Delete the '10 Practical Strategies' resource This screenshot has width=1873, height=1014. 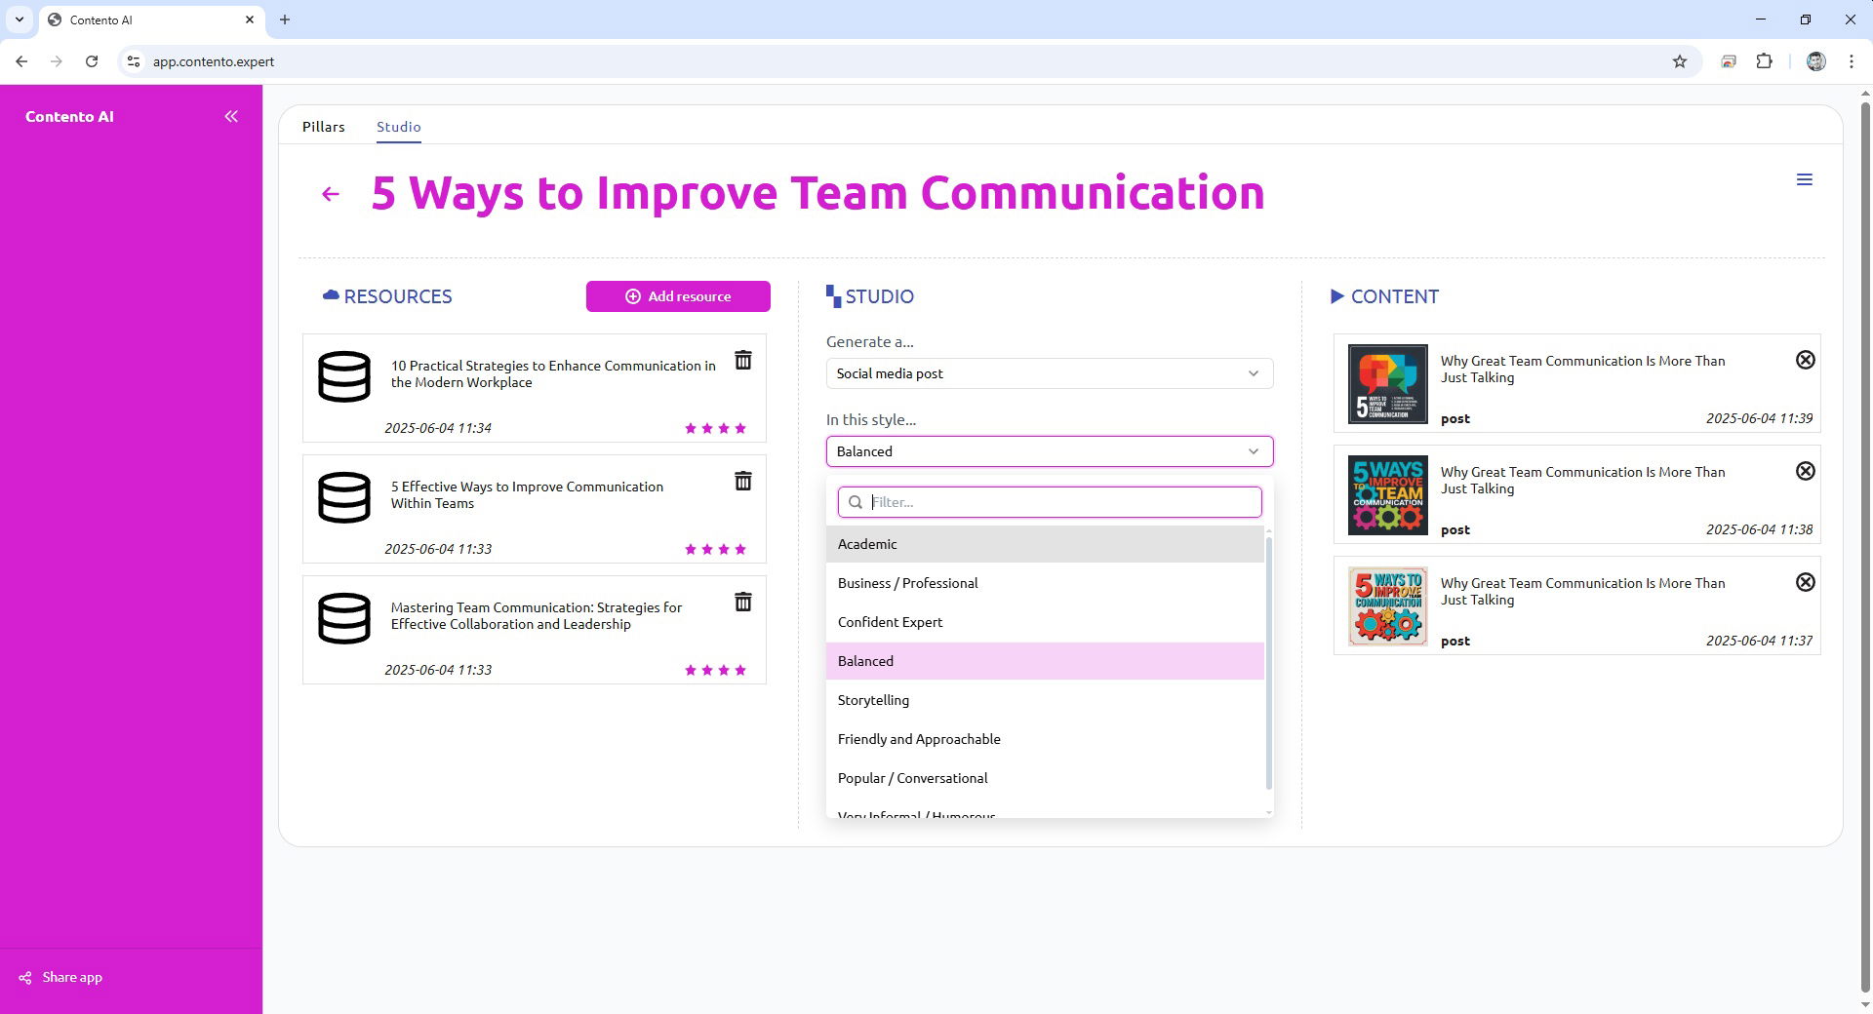[x=742, y=361]
